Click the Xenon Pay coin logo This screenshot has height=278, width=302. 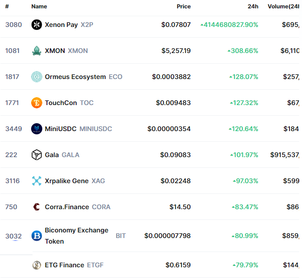(37, 25)
